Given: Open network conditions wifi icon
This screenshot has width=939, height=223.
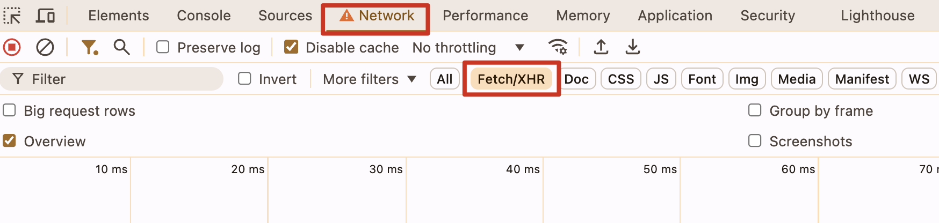Looking at the screenshot, I should 558,48.
